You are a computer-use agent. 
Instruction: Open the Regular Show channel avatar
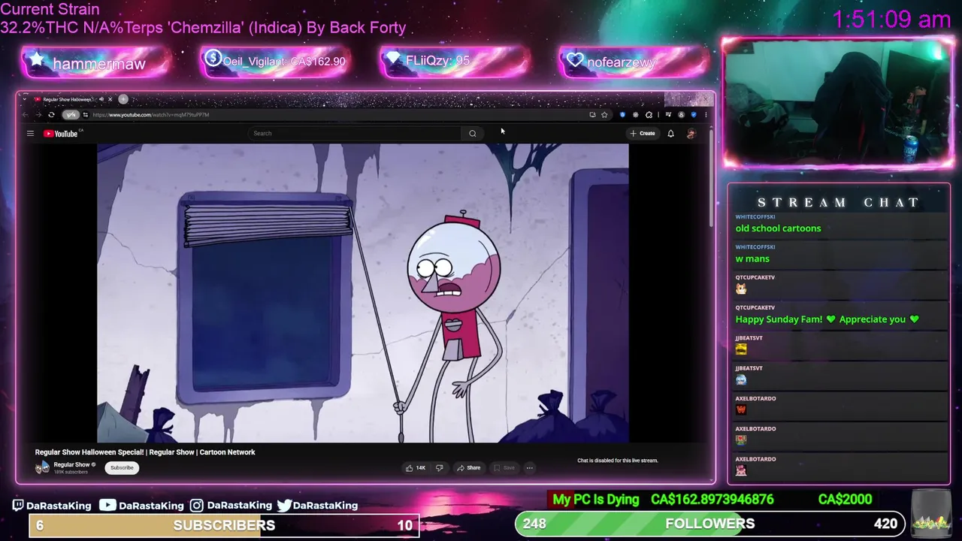point(42,467)
